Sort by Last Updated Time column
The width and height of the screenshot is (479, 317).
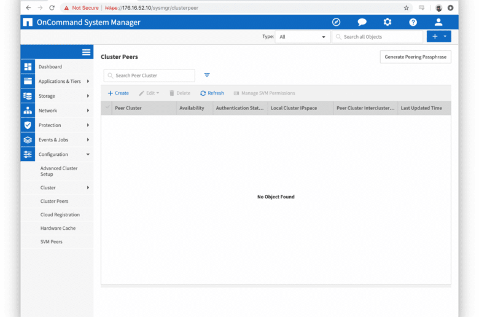point(424,108)
